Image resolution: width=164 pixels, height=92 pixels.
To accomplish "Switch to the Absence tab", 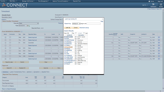I will coord(29,72).
